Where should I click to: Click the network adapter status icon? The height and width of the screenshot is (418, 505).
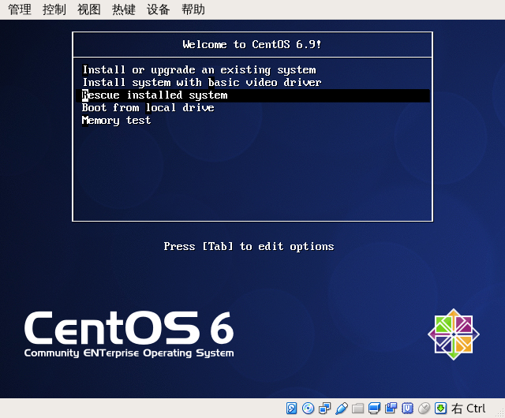[324, 409]
